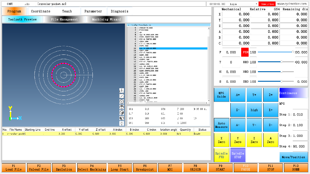The image size is (310, 174).
Task: Go to the Parameter tab
Action: pos(93,11)
